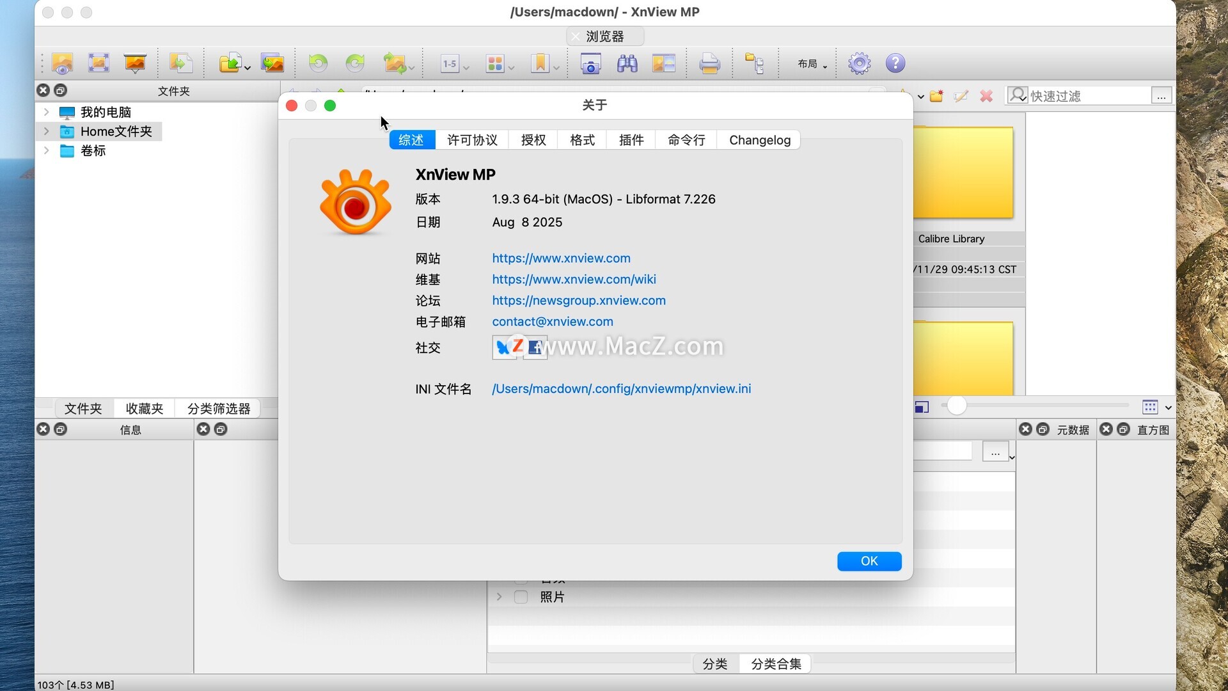The image size is (1228, 691).
Task: Switch to the 许可协议 tab
Action: click(x=472, y=140)
